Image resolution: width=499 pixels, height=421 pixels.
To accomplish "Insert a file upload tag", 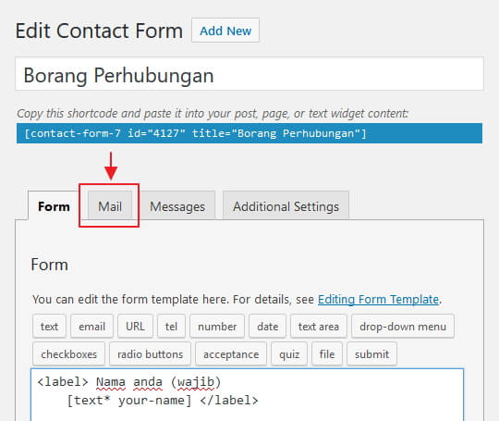I will point(327,353).
